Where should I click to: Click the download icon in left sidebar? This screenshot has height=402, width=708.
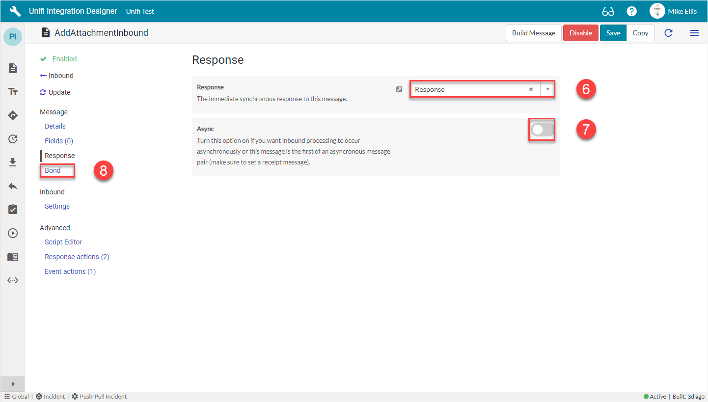tap(13, 162)
